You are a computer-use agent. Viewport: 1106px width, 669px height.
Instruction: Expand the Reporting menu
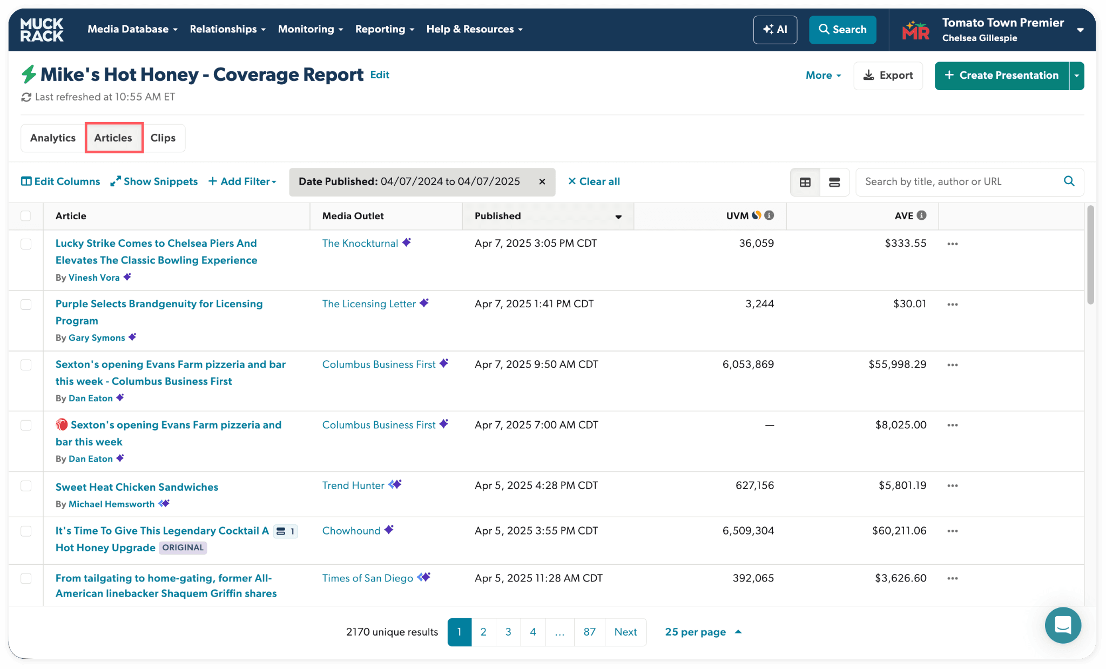click(x=385, y=29)
